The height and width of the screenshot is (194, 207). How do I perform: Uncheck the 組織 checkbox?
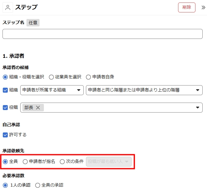[x=5, y=90]
